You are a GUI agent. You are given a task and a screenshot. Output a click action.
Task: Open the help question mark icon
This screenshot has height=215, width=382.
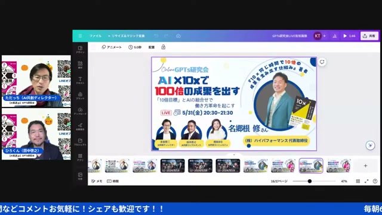coord(375,181)
